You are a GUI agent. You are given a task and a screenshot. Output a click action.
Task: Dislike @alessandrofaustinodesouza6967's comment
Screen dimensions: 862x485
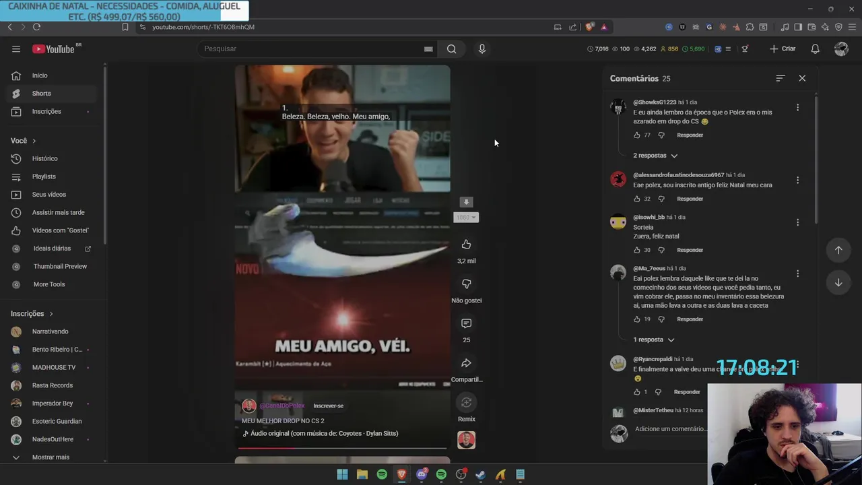click(661, 199)
